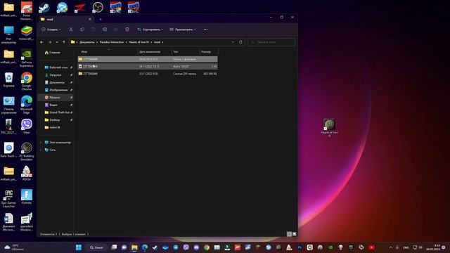This screenshot has width=450, height=253.
Task: Click Документы in the breadcrumb path
Action: [x=86, y=42]
